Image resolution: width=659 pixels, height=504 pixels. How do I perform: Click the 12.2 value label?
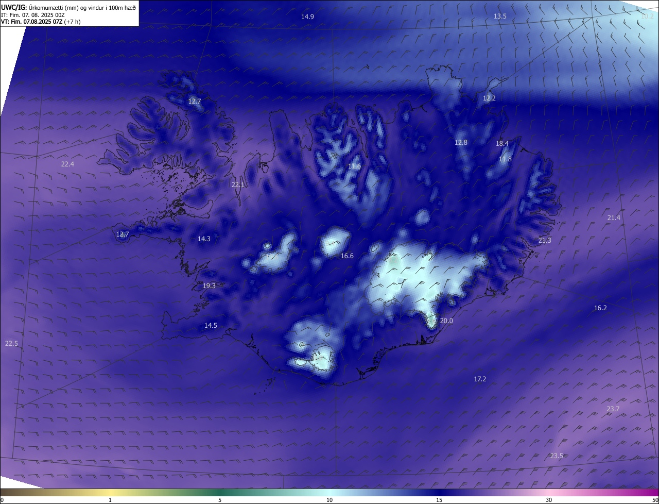[x=489, y=98]
